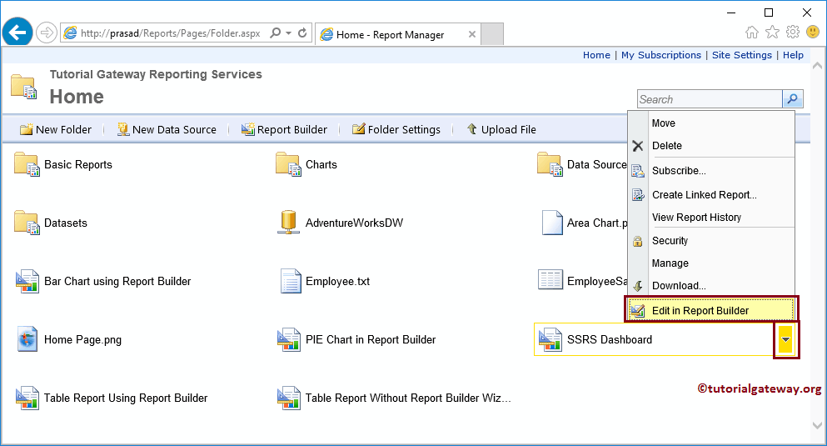
Task: Click the Home Page.png image icon
Action: (27, 339)
